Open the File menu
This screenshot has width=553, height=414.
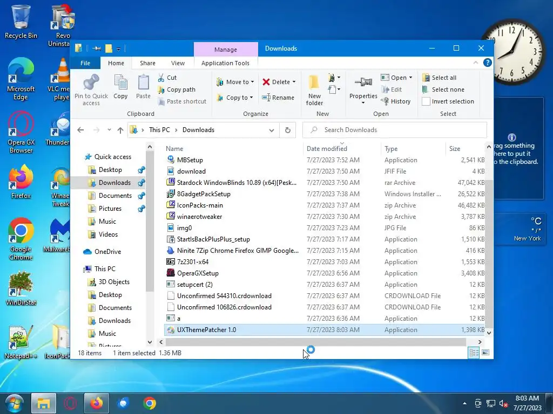tap(85, 63)
